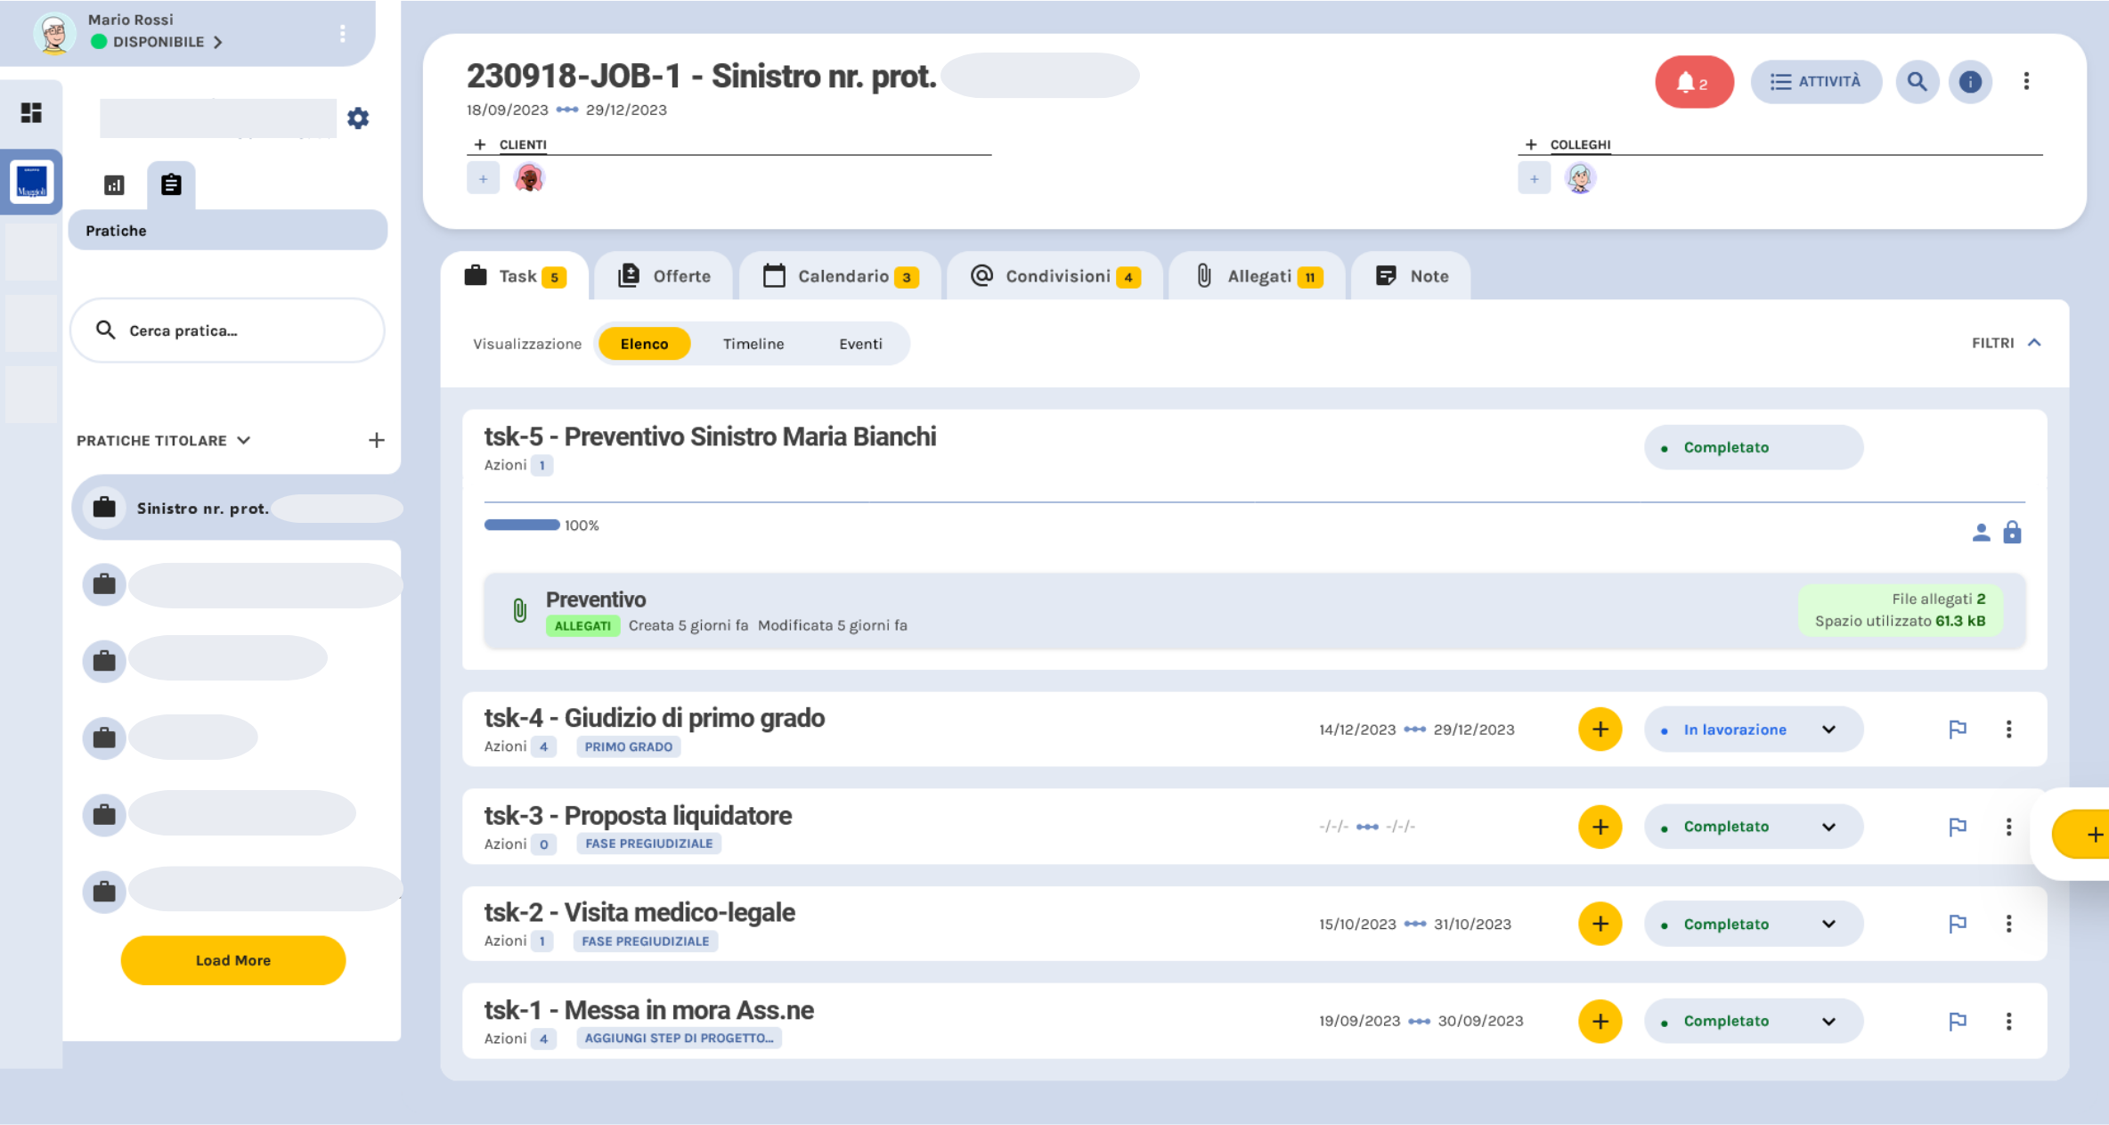
Task: Click the lock icon on task tsk-5
Action: (x=2013, y=532)
